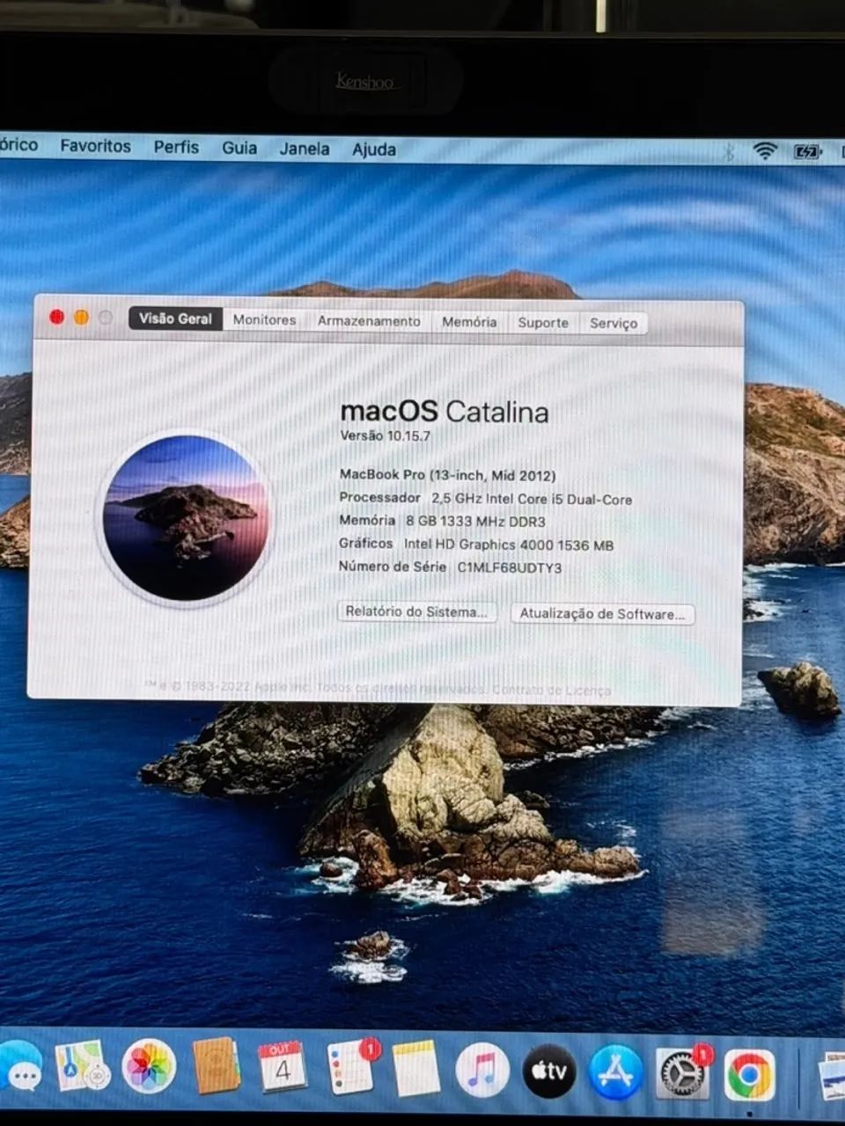Click the Wi-Fi status icon in menu bar
Image resolution: width=845 pixels, height=1126 pixels.
(x=765, y=151)
